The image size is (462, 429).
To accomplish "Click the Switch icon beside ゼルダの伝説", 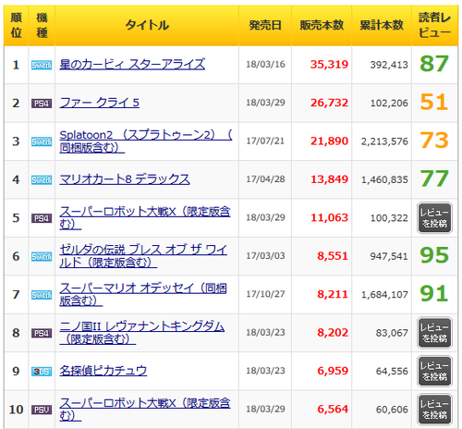I will (x=42, y=256).
